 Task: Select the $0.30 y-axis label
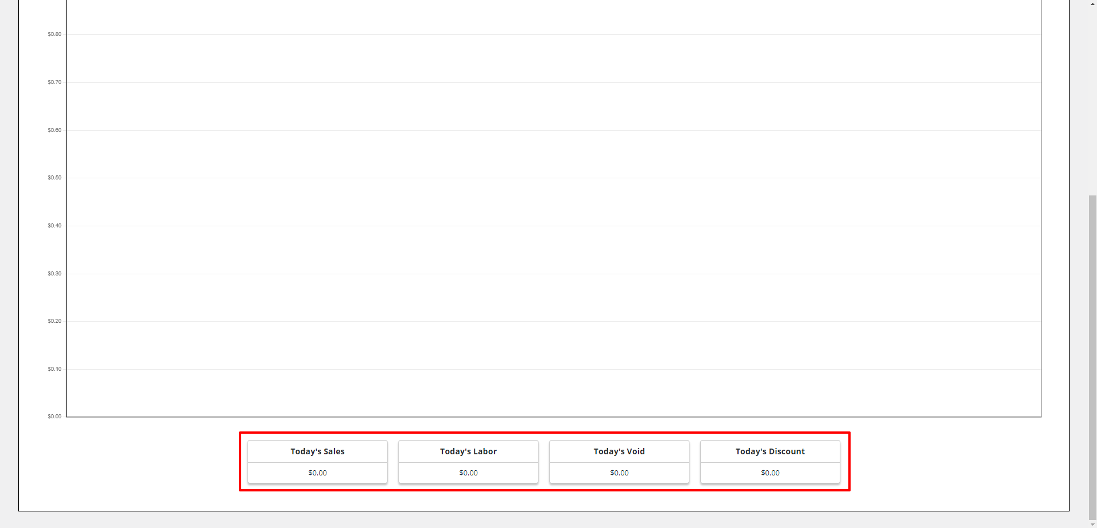point(54,274)
